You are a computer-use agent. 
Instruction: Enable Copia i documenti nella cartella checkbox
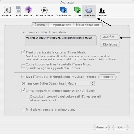click(x=23, y=66)
